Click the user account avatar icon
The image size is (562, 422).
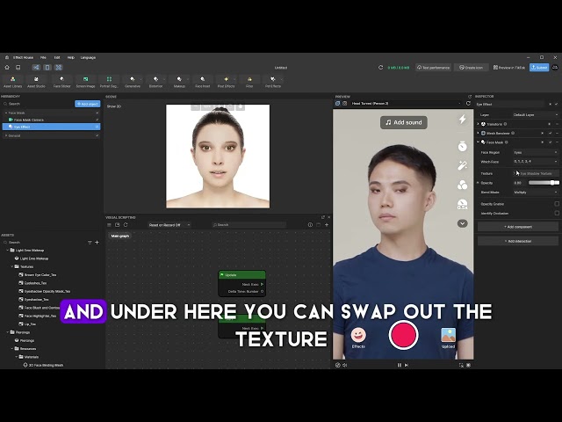click(555, 67)
